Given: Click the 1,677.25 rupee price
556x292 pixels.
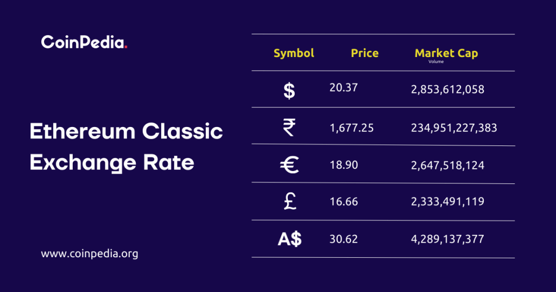Looking at the screenshot, I should click(351, 128).
